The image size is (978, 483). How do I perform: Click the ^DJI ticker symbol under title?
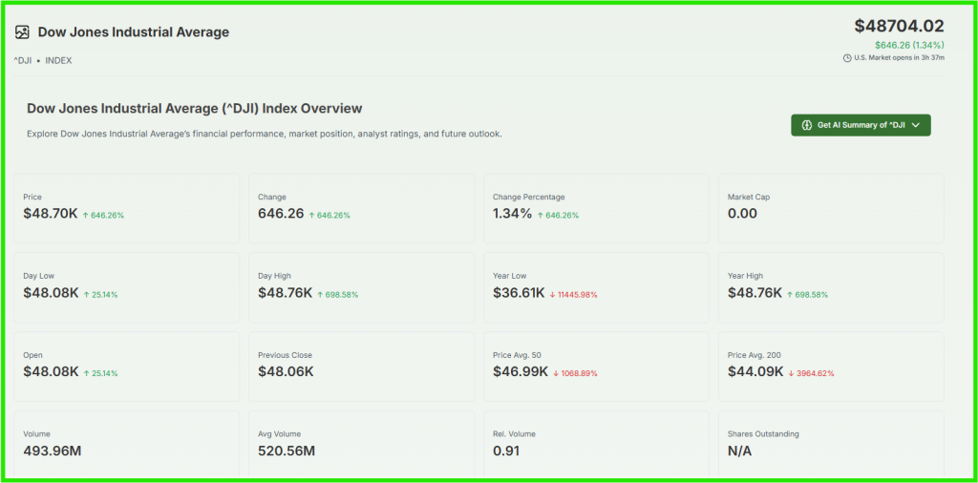point(22,61)
